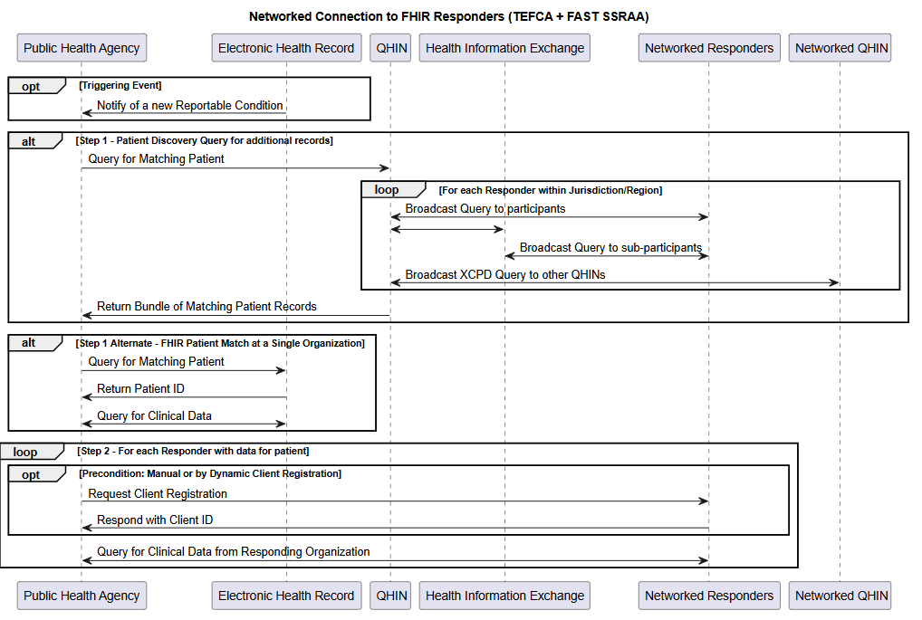
Task: Click the Request Client Registration message
Action: tap(157, 493)
